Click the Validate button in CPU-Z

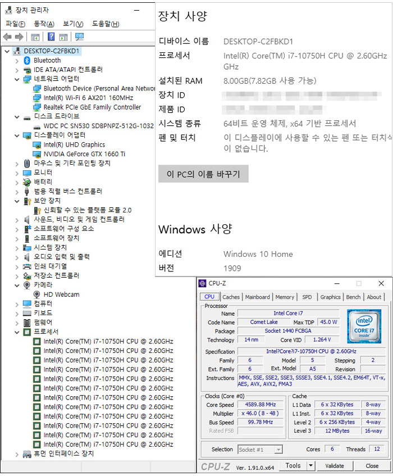pyautogui.click(x=335, y=466)
